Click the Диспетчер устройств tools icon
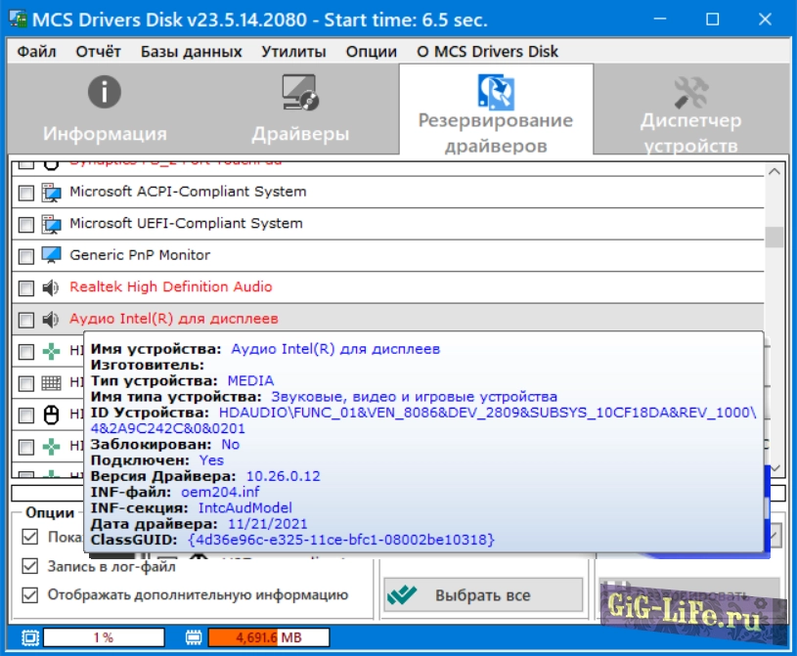 (x=690, y=93)
